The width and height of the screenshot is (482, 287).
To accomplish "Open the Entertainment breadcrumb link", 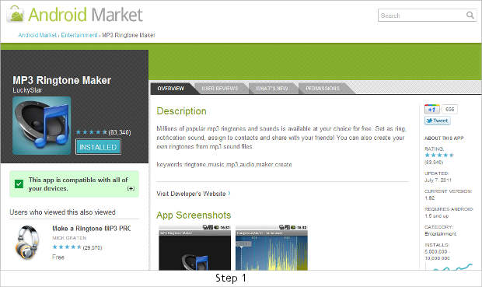I will click(x=79, y=35).
